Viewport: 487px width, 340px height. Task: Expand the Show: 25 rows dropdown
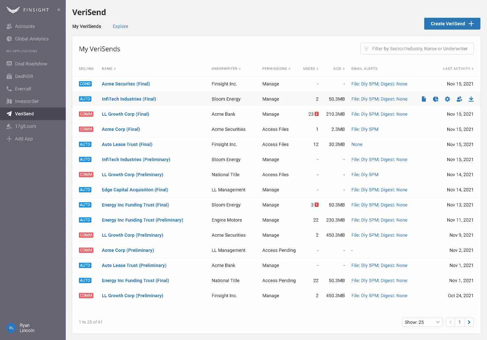422,322
